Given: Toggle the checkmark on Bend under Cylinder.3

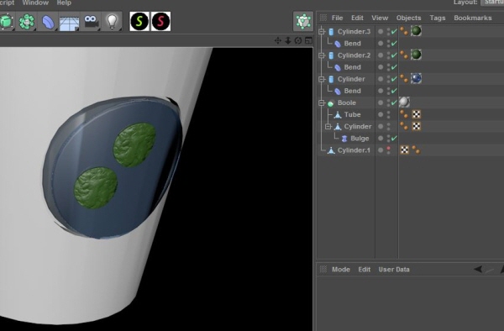Looking at the screenshot, I should point(394,44).
